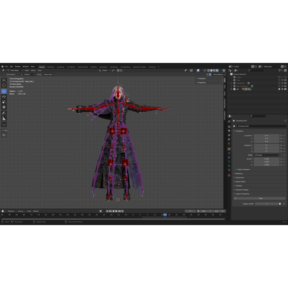
Task: Toggle pin on Armature.002 properties
Action: pyautogui.click(x=285, y=121)
